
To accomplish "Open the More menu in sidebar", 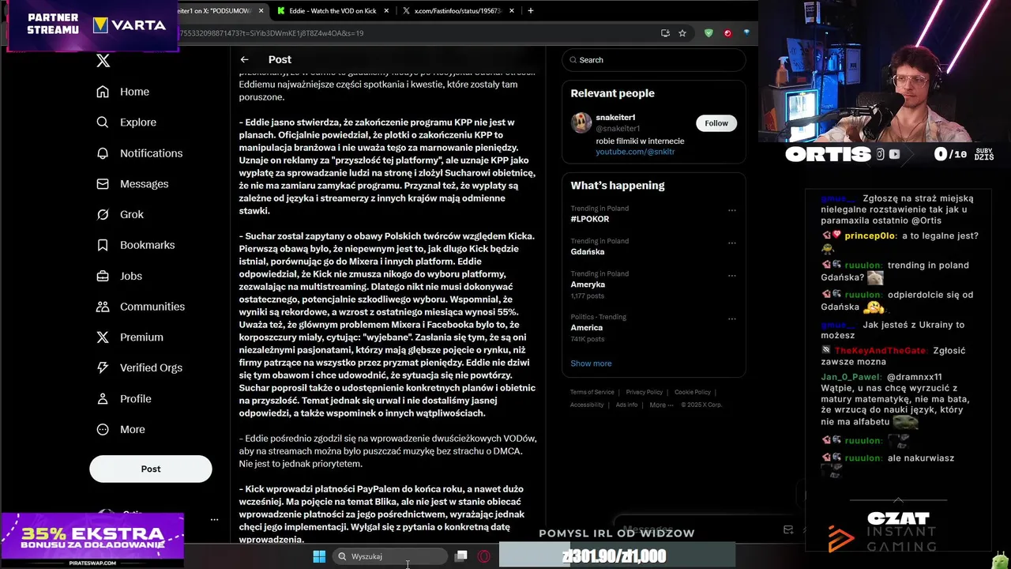I will [x=120, y=429].
